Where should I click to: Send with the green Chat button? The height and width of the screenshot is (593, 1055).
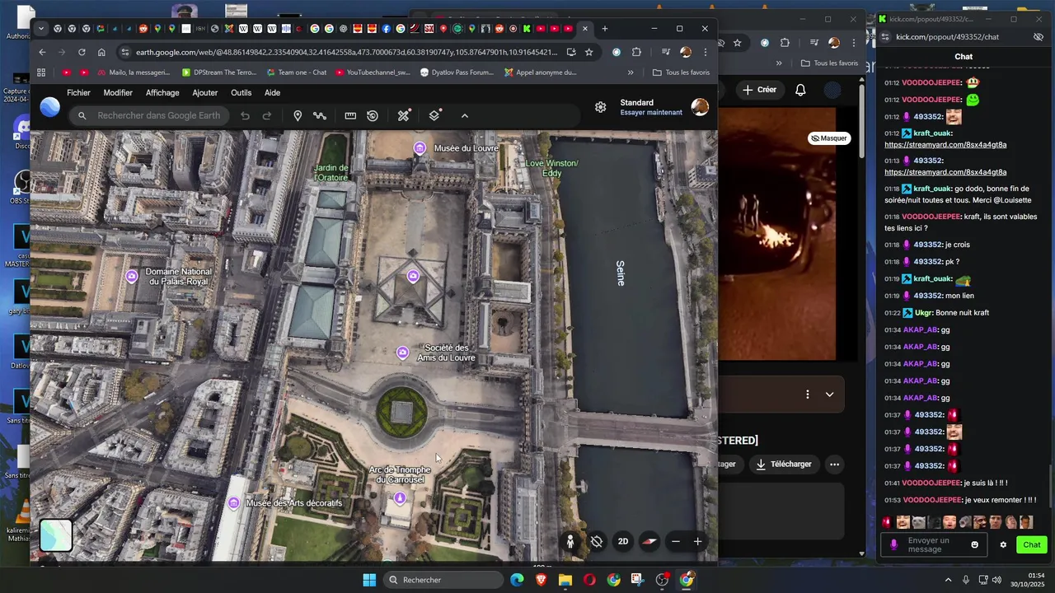pos(1032,545)
